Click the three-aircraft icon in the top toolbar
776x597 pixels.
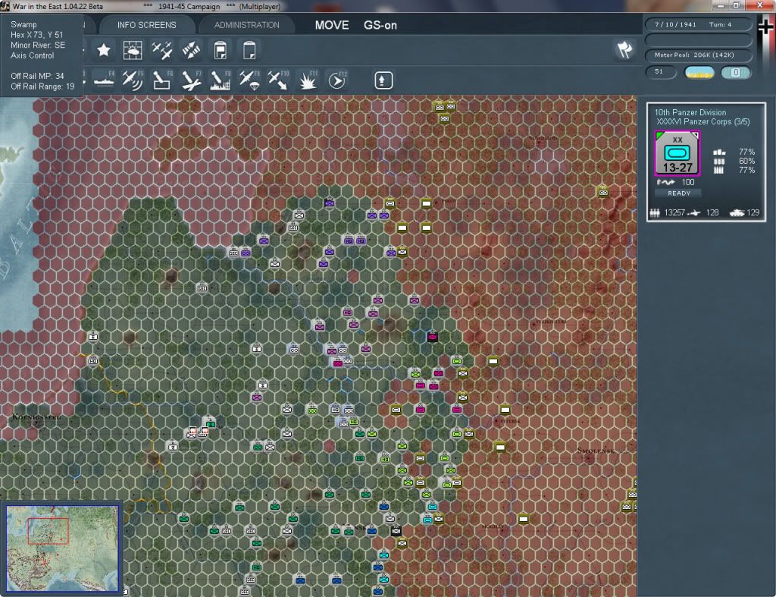pyautogui.click(x=161, y=50)
